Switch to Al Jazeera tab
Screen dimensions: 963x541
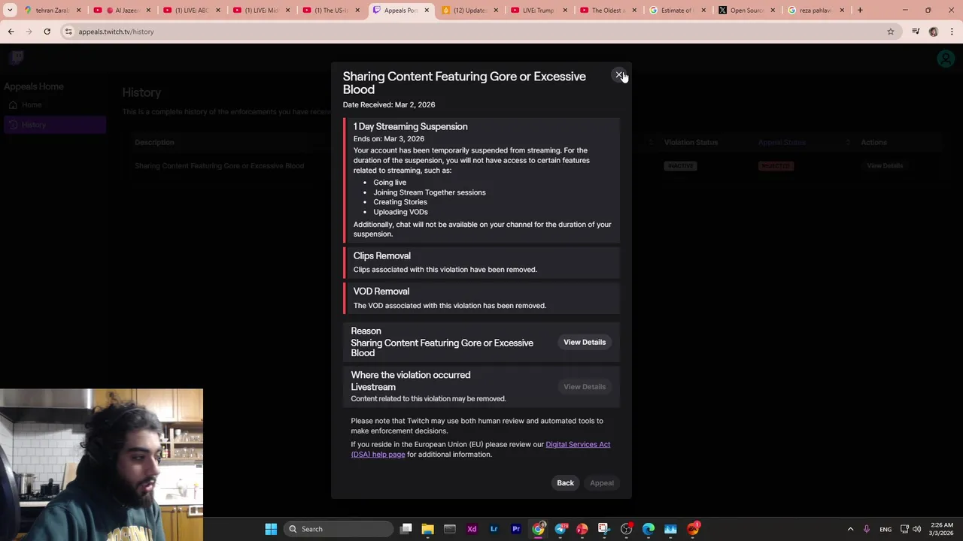pos(121,10)
